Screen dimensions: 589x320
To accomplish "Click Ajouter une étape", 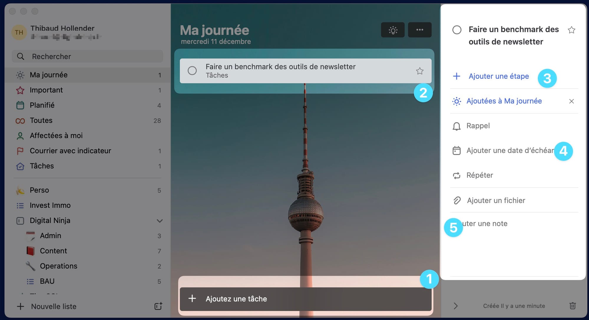I will 498,76.
